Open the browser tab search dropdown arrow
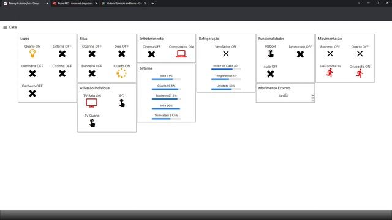392x220 pixels. tap(359, 3)
